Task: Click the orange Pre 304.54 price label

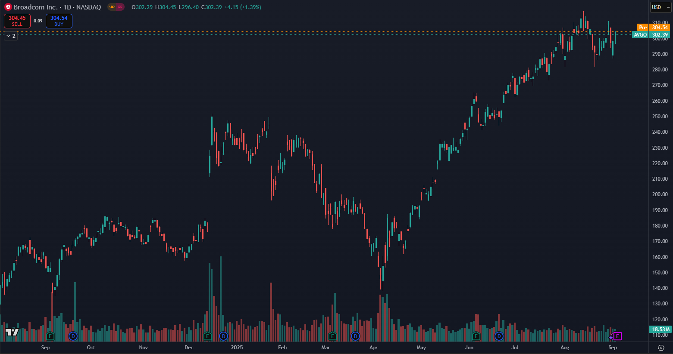Action: click(653, 28)
